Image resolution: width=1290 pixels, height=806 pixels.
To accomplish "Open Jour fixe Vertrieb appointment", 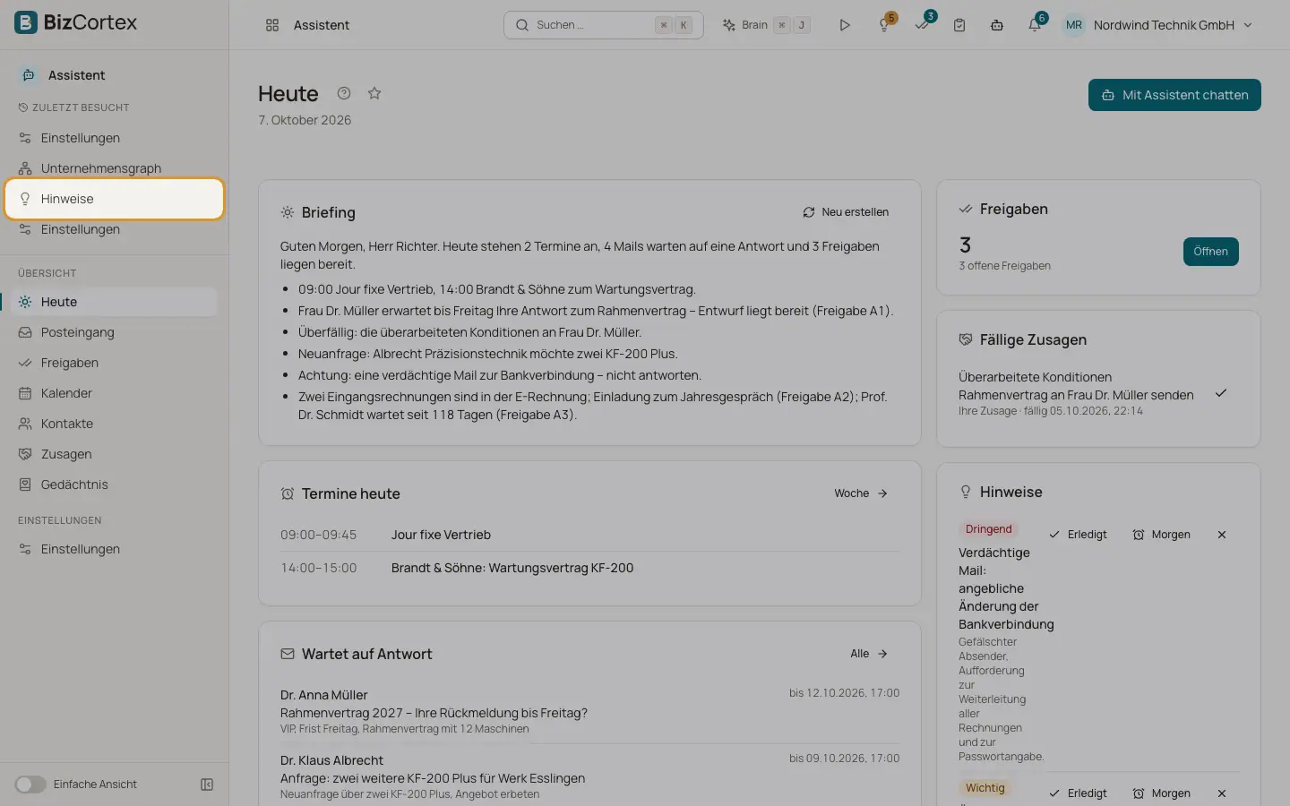I will click(589, 535).
